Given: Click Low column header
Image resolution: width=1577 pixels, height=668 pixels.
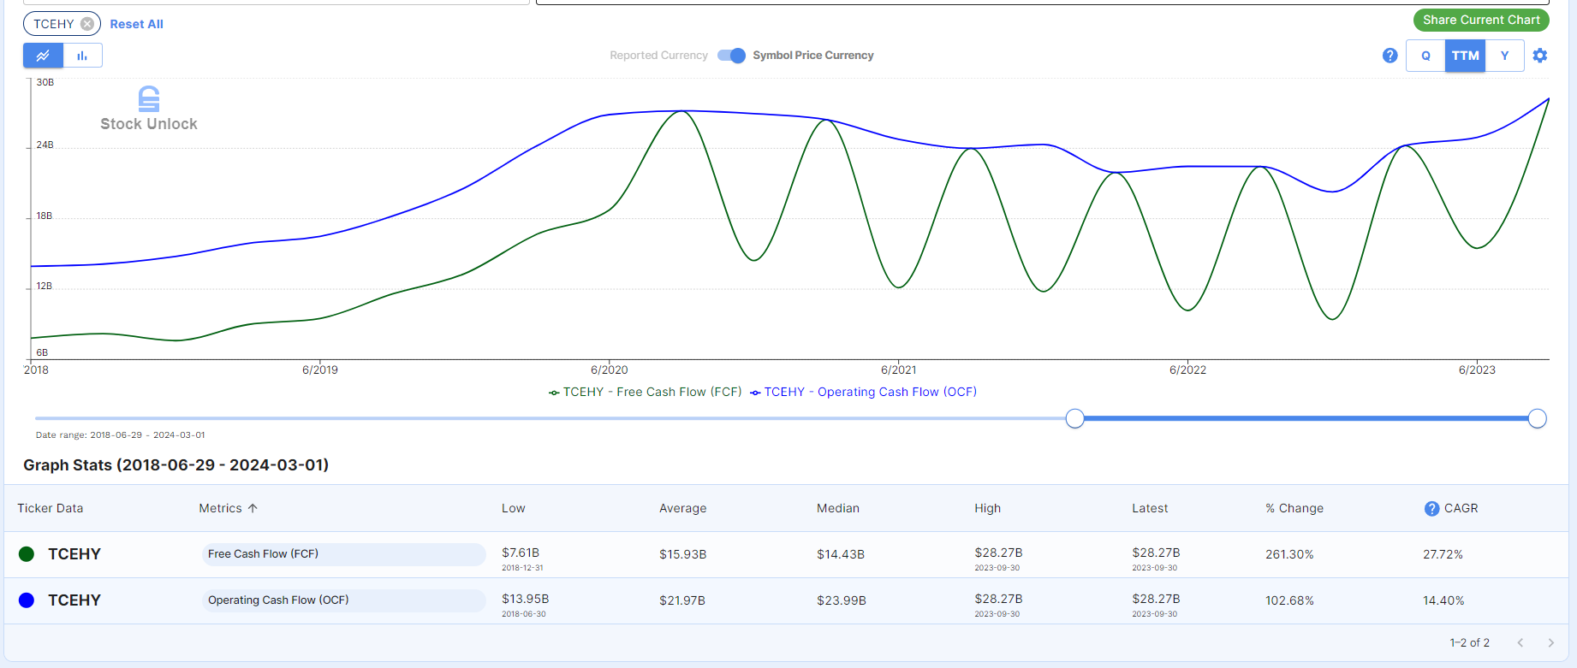Looking at the screenshot, I should point(514,508).
